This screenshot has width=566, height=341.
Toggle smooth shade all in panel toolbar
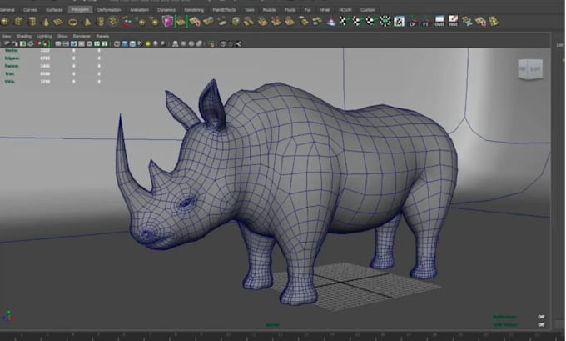pyautogui.click(x=125, y=43)
